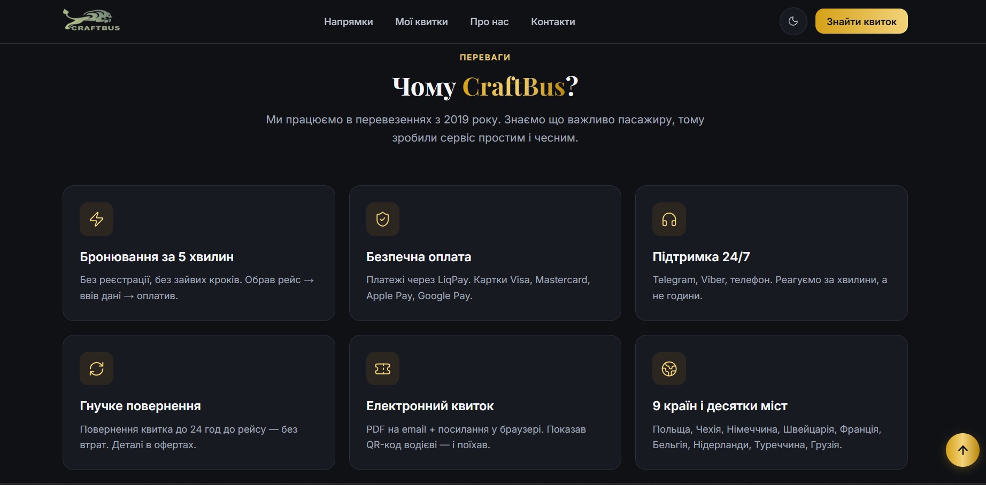This screenshot has height=485, width=986.
Task: Click the CraftBus logo in the header
Action: (91, 20)
